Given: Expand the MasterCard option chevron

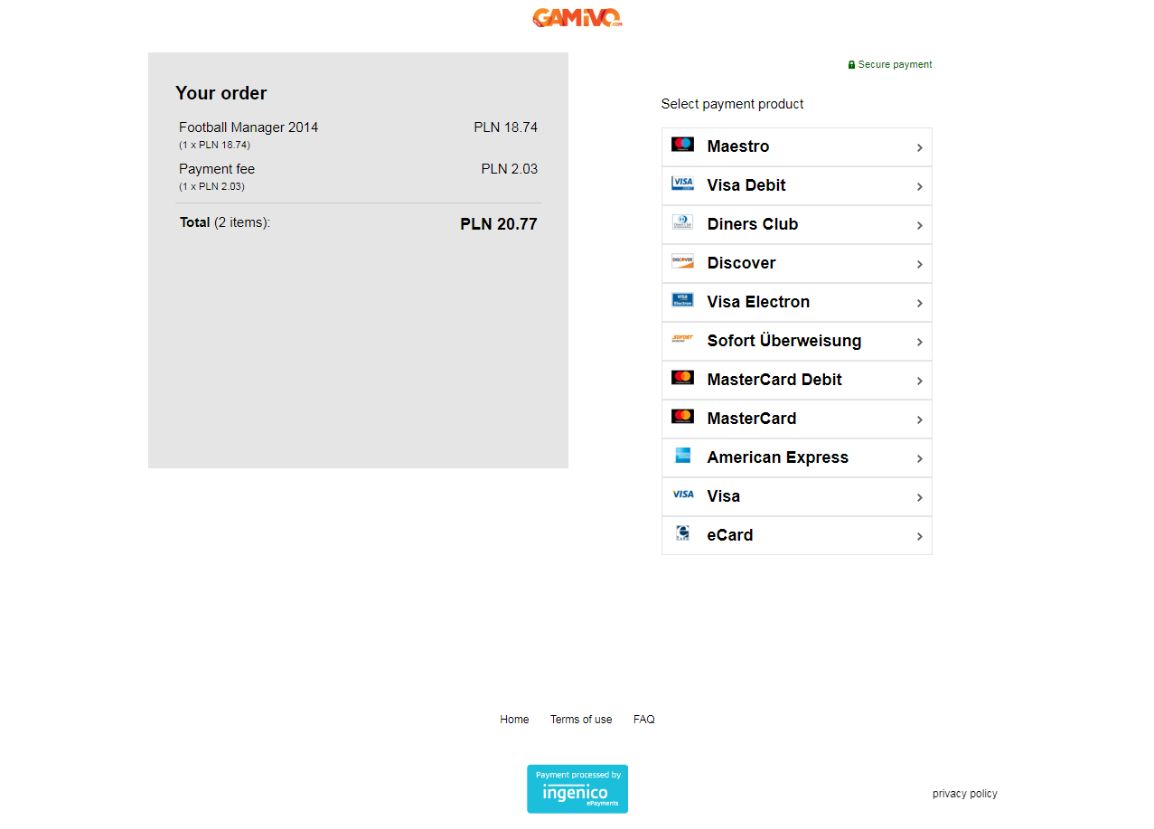Looking at the screenshot, I should pos(919,419).
